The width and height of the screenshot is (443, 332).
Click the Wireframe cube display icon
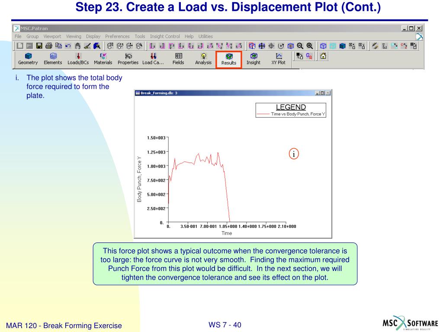pos(323,45)
